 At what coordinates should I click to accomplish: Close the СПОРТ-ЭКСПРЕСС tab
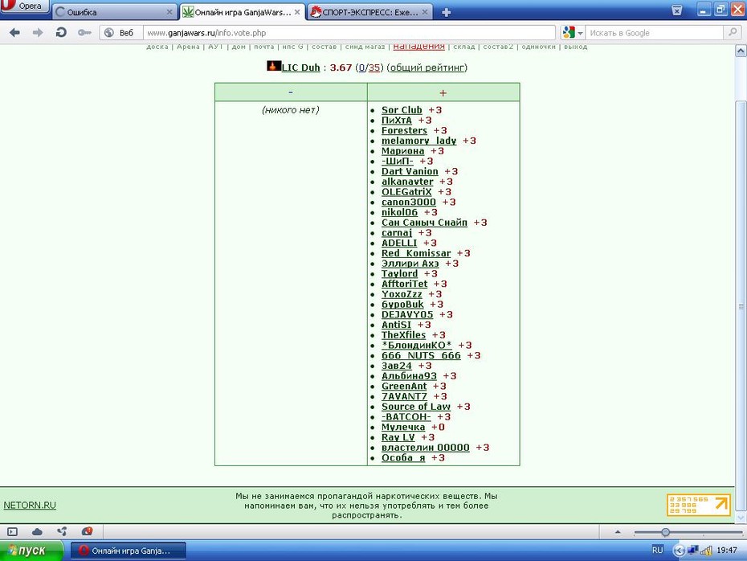[x=426, y=12]
